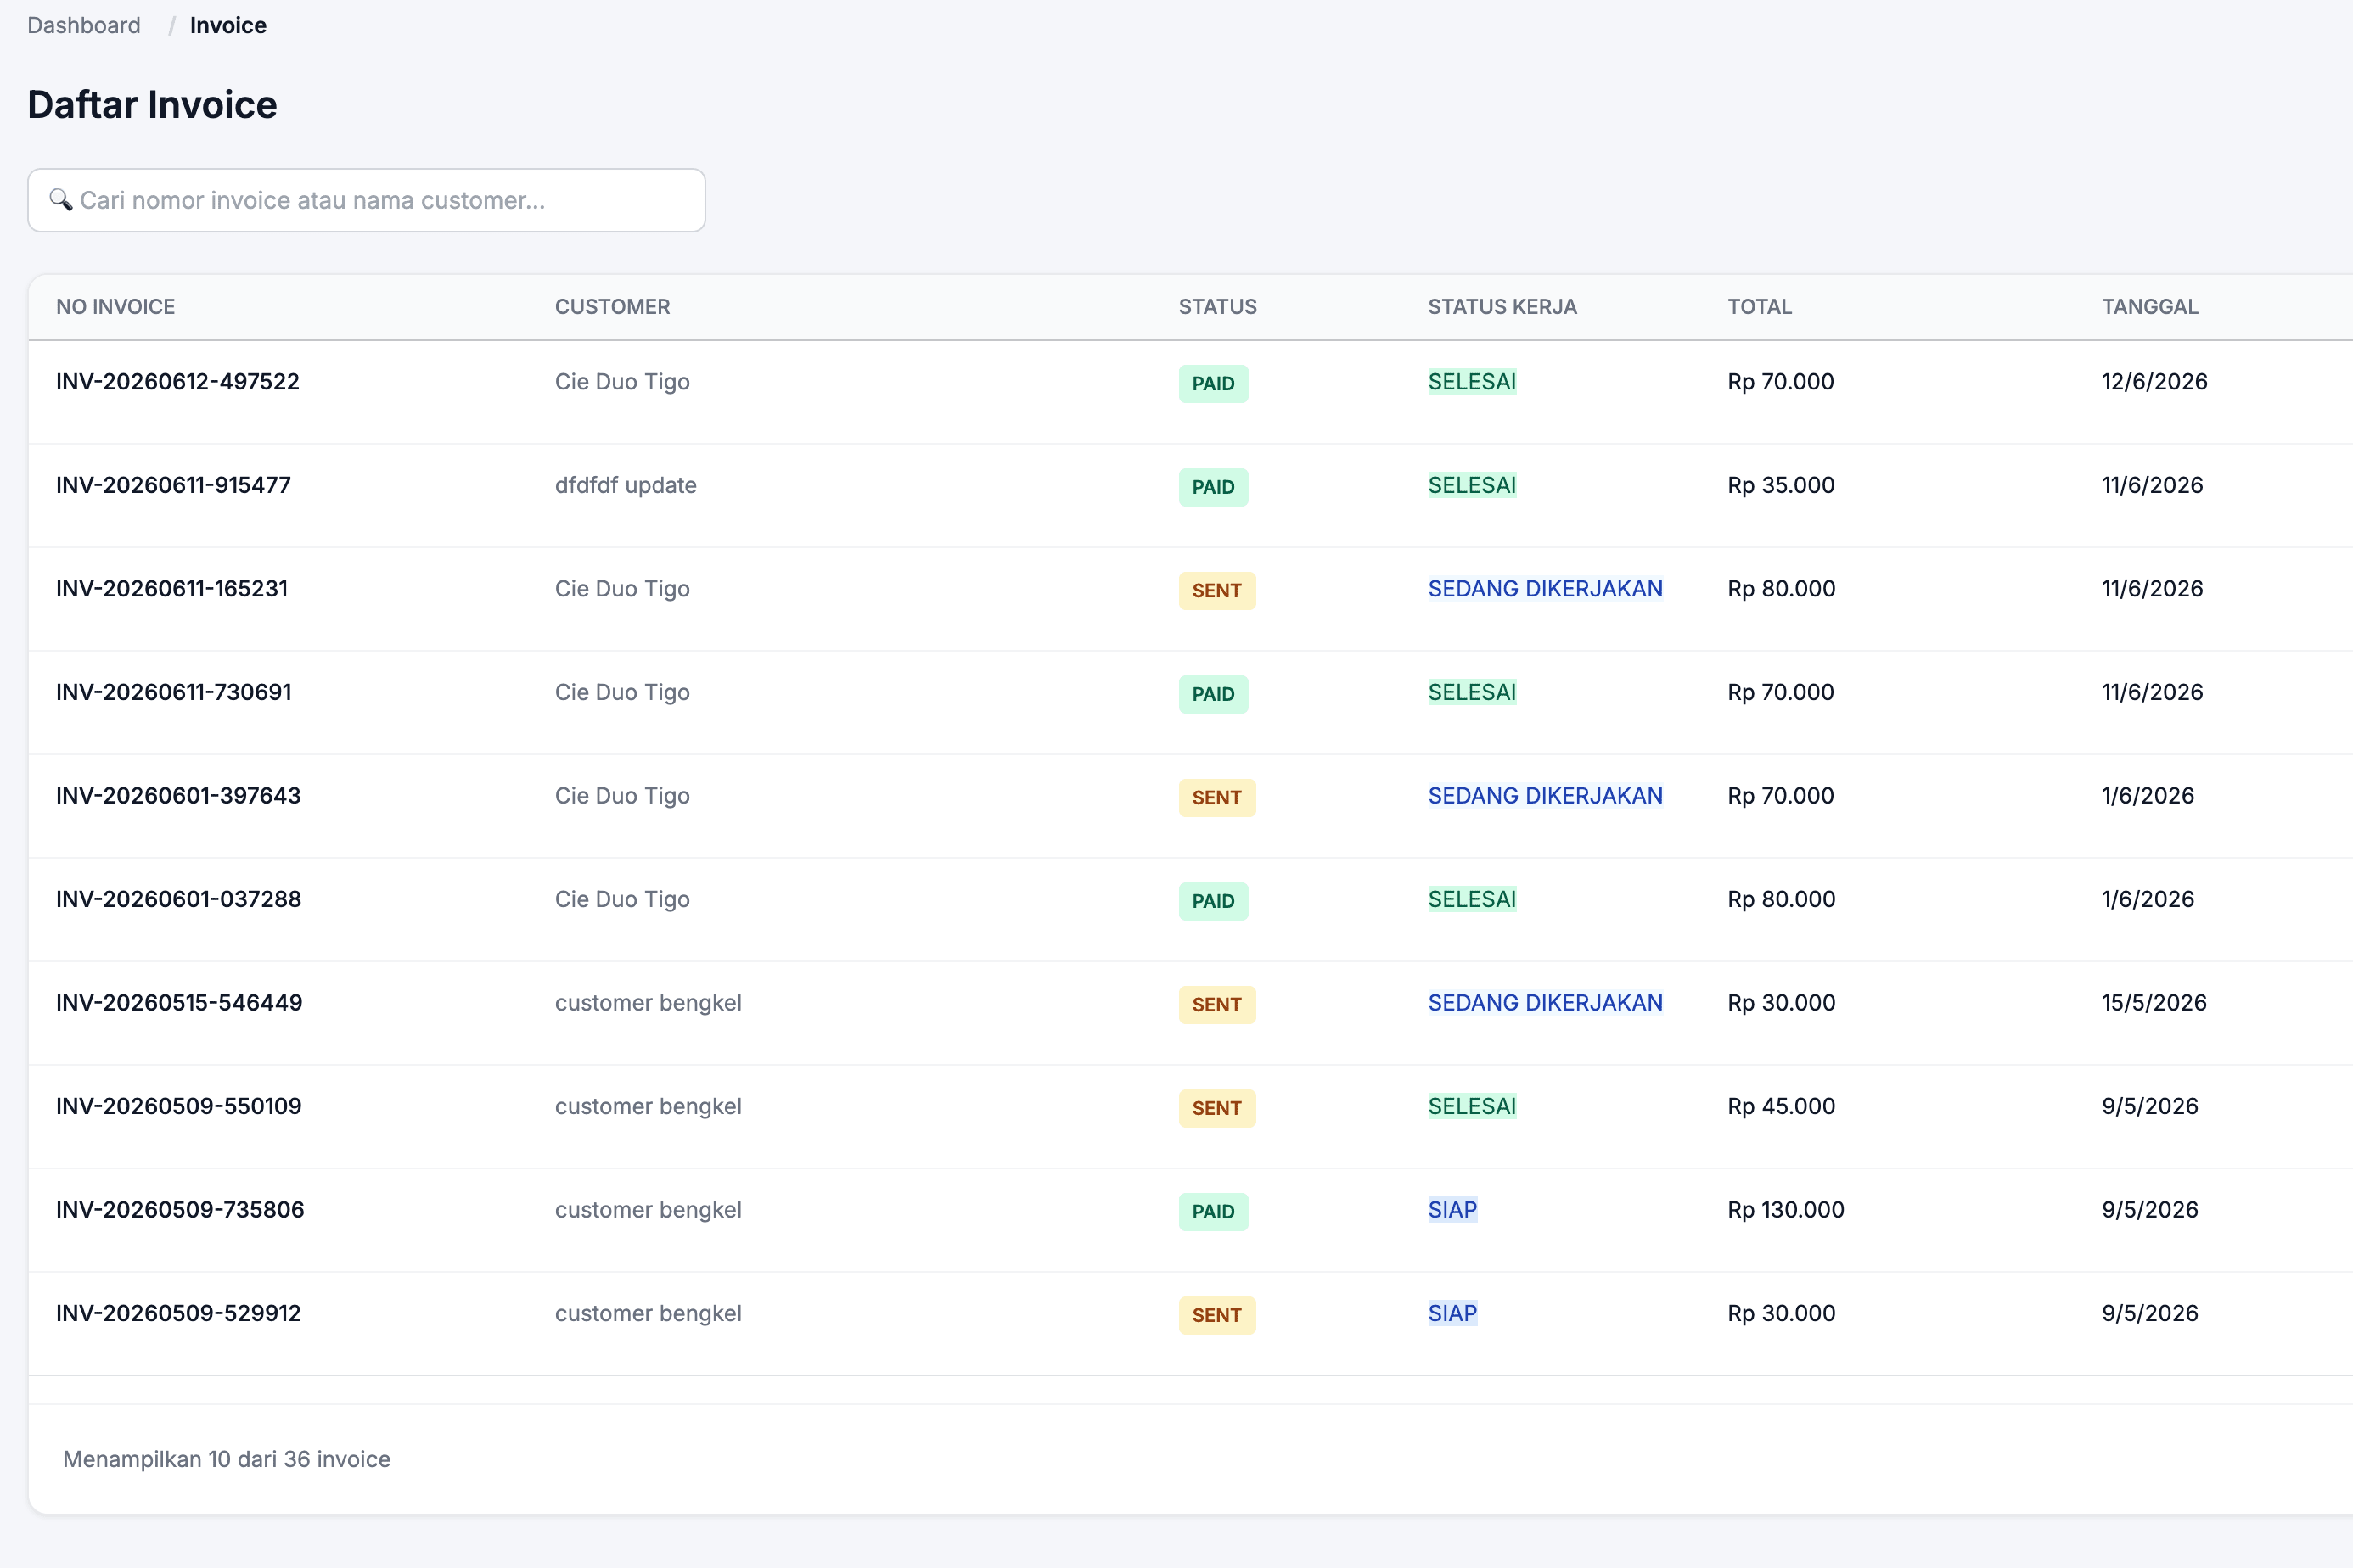Screen dimensions: 2353x1568
Task: Click date 12/6/2026
Action: [x=2154, y=382]
